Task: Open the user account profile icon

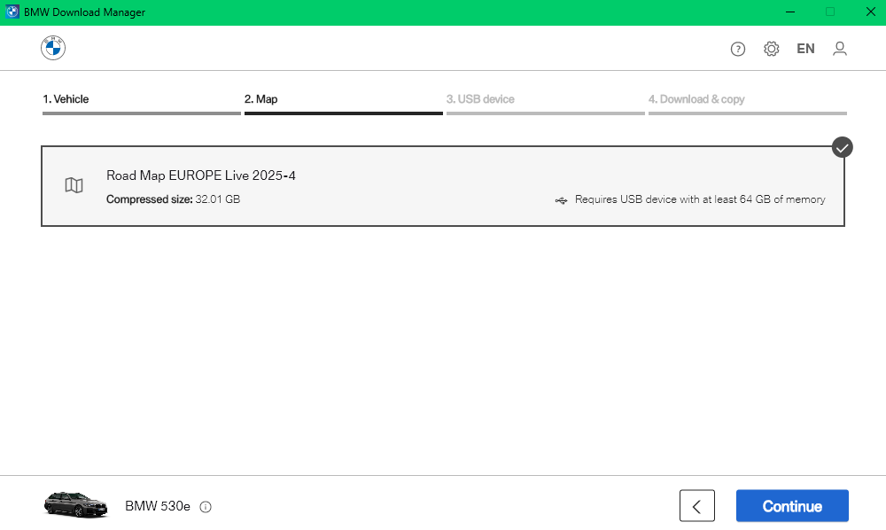Action: (x=840, y=49)
